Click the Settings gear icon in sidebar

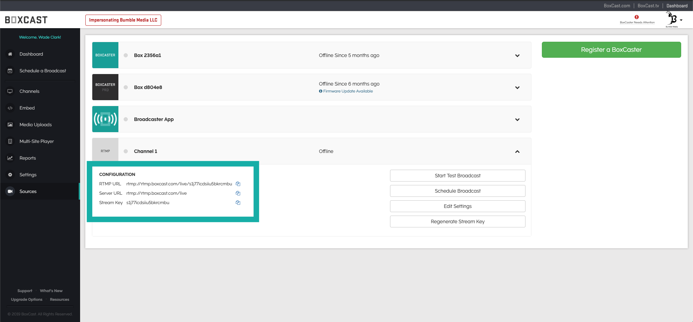10,175
